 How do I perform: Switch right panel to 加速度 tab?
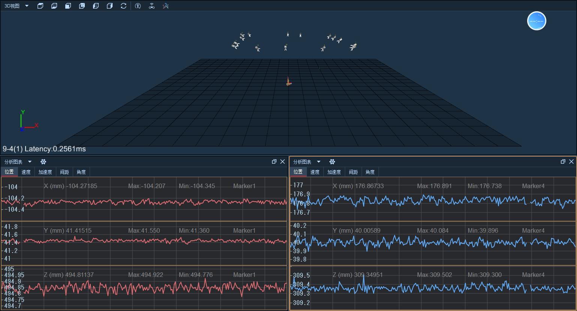pyautogui.click(x=334, y=172)
